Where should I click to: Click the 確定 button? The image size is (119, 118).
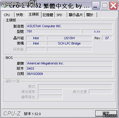[106, 114]
